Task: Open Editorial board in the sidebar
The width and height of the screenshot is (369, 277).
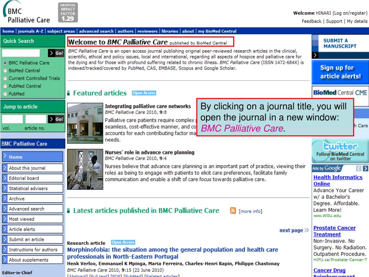Action: [x=33, y=178]
